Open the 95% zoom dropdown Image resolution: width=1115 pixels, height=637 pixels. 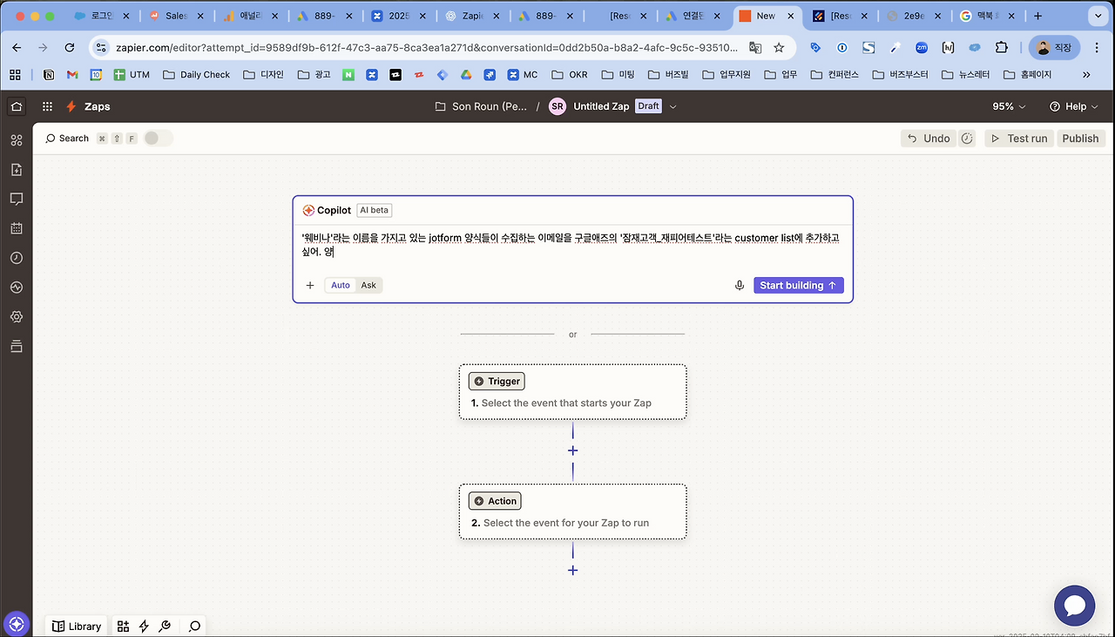pyautogui.click(x=1007, y=105)
